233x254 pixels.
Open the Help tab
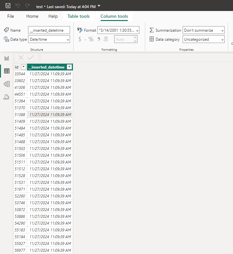53,16
